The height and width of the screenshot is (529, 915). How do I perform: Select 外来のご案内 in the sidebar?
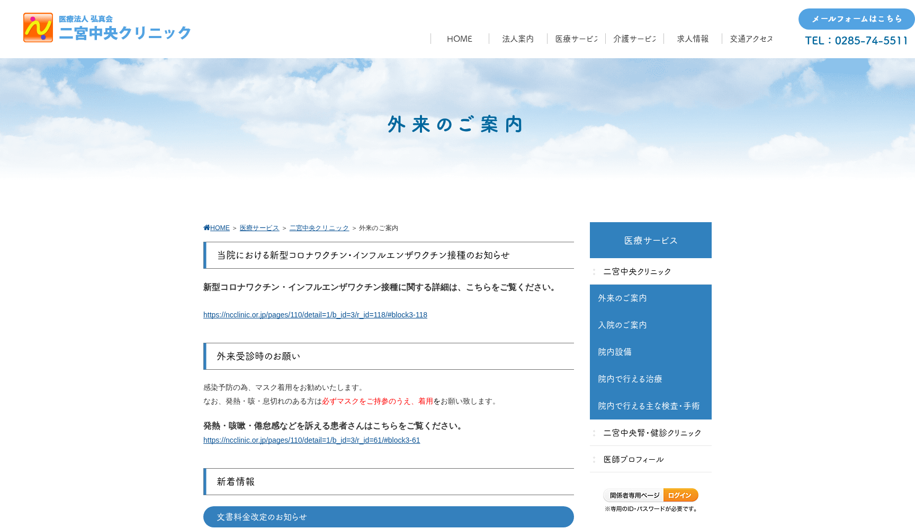point(622,298)
